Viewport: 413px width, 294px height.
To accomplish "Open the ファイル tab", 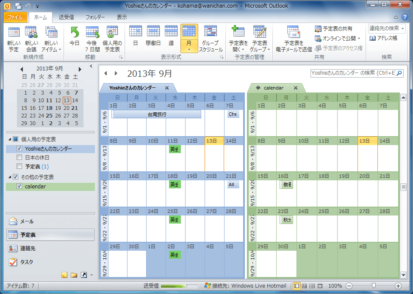I will click(15, 17).
